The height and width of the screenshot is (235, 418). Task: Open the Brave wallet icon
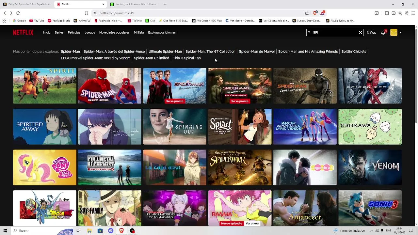[394, 13]
